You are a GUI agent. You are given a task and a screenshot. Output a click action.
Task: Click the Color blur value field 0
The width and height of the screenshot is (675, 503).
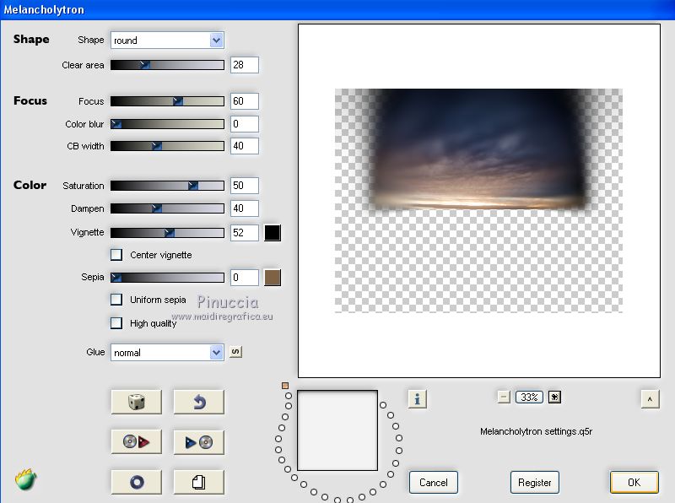[245, 124]
